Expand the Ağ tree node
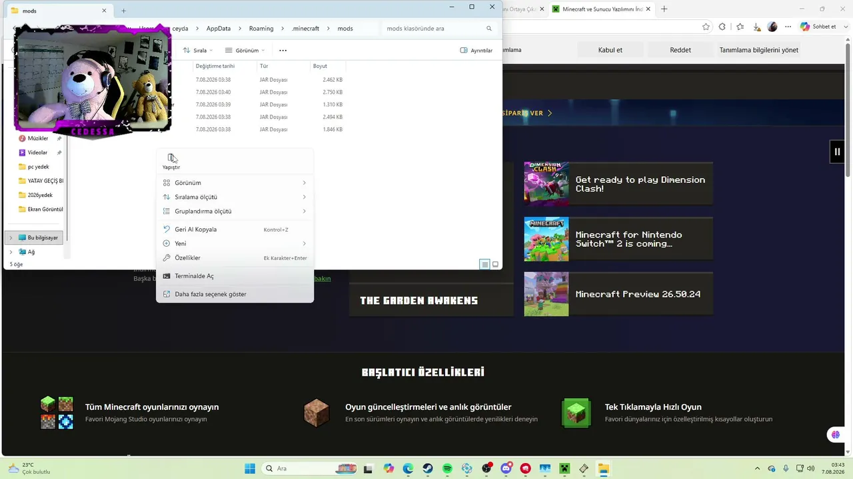 [11, 252]
